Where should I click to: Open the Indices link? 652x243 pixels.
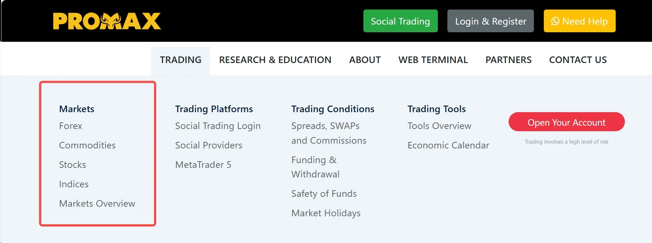[74, 184]
